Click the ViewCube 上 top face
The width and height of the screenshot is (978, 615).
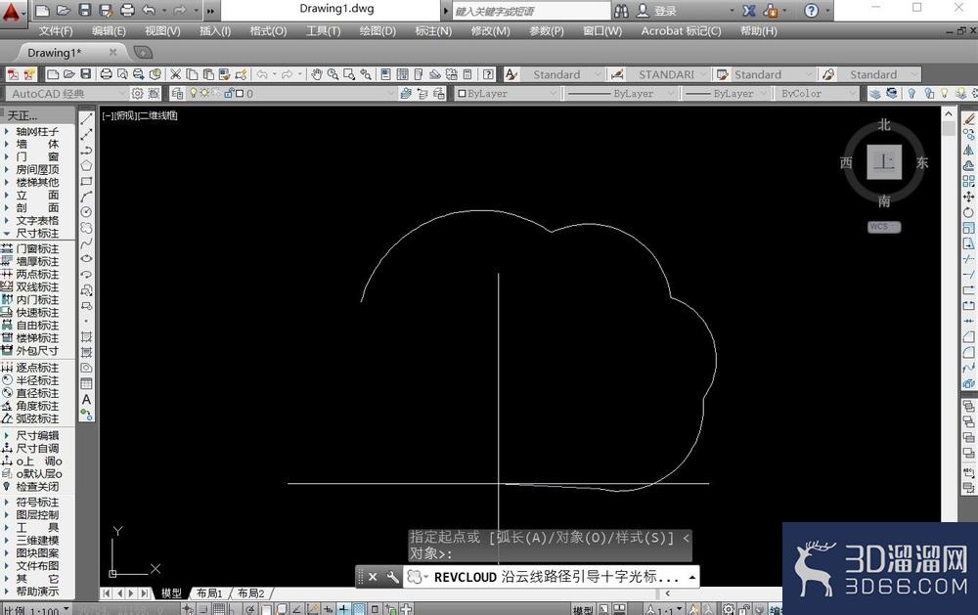884,162
